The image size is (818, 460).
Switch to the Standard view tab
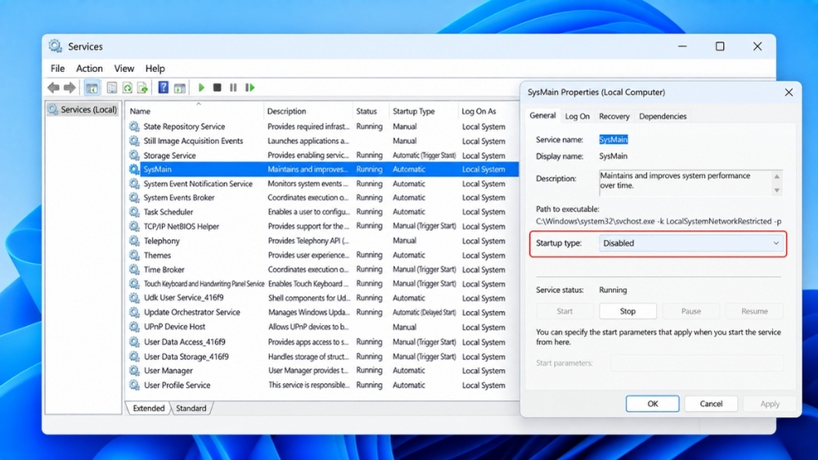point(191,408)
